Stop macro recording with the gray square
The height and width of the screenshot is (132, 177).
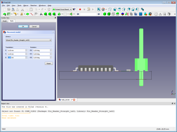(x=84, y=9)
